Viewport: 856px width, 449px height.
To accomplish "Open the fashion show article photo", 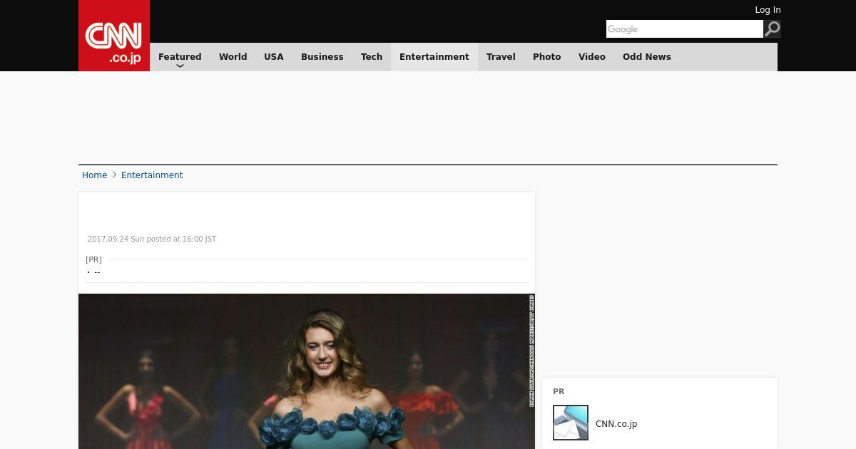I will tap(307, 371).
